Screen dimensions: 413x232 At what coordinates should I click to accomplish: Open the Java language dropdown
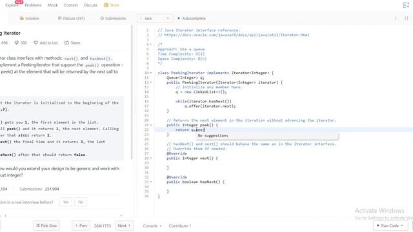click(x=155, y=18)
